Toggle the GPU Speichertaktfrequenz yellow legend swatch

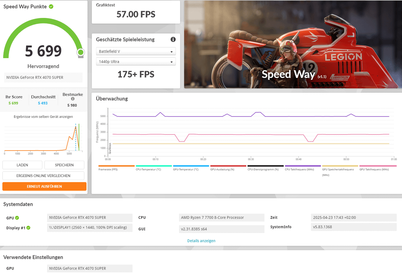click(x=340, y=166)
